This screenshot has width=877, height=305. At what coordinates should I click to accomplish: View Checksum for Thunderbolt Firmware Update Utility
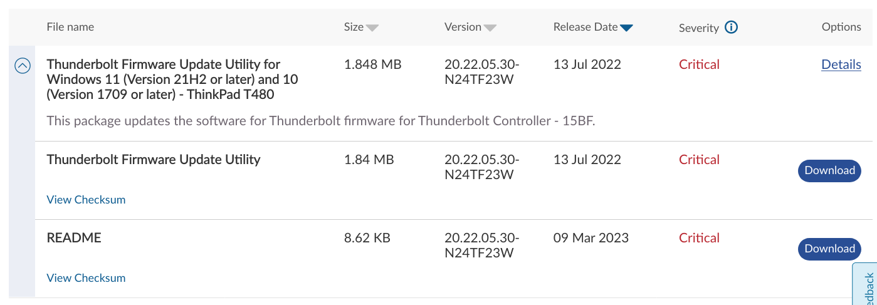click(x=86, y=200)
